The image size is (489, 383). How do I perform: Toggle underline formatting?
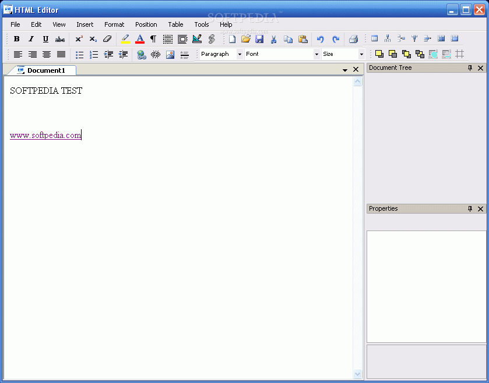tap(45, 39)
